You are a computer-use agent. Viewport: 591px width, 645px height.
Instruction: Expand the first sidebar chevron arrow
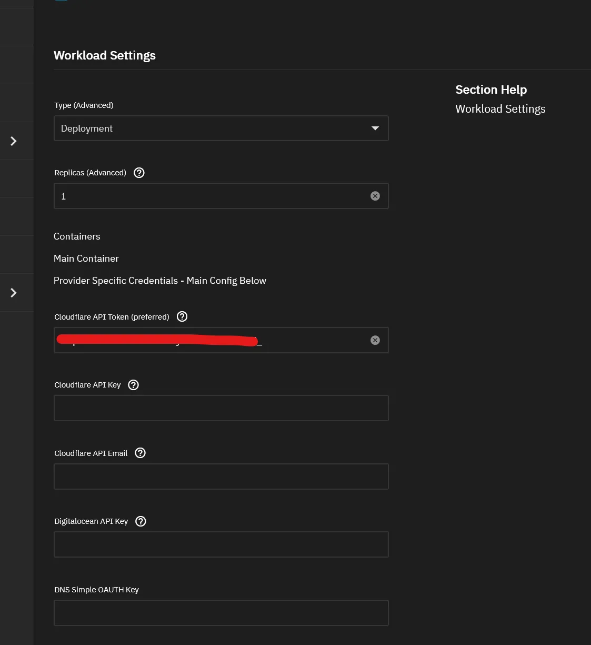pyautogui.click(x=14, y=141)
